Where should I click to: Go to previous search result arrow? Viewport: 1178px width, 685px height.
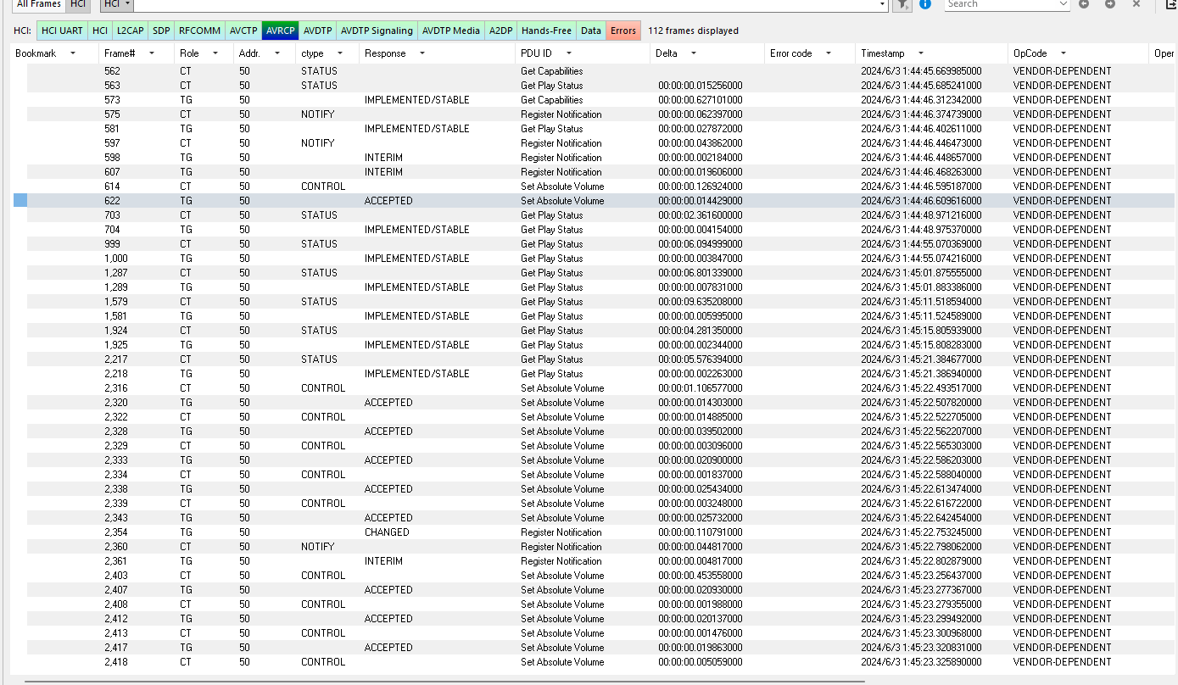pyautogui.click(x=1084, y=3)
